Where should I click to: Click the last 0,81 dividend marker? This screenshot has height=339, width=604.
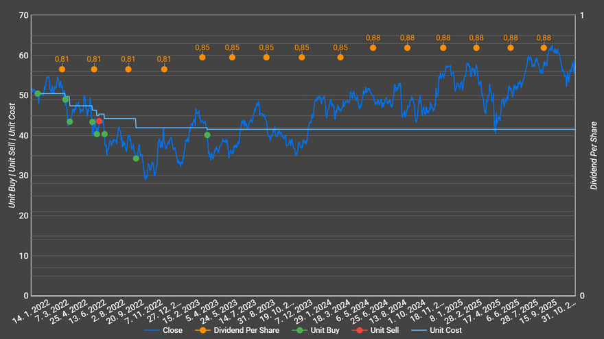point(164,69)
